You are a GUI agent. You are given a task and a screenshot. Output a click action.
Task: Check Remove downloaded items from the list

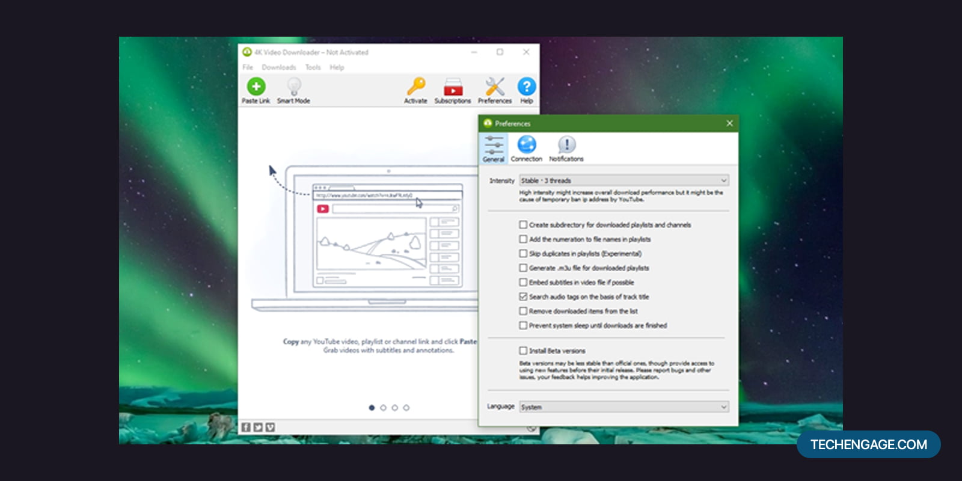[523, 311]
